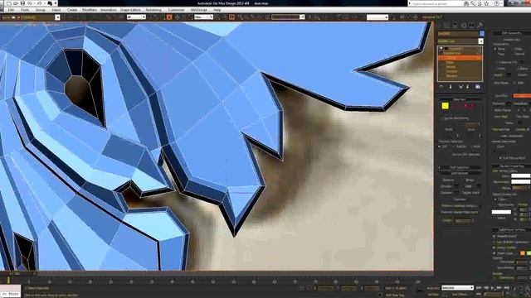Select the Edge sub-object selection icon
This screenshot has width=531, height=298.
coord(454,106)
